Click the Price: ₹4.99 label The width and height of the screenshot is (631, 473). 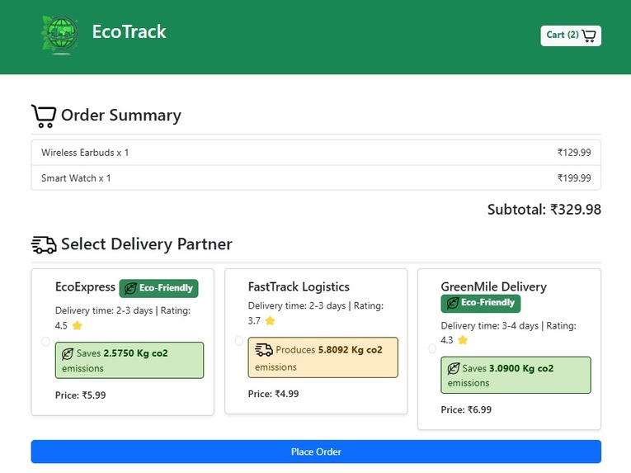(x=273, y=394)
